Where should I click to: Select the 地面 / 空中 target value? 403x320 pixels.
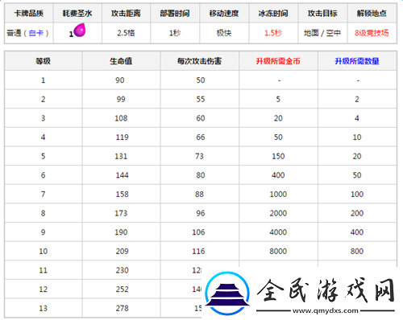tap(322, 33)
